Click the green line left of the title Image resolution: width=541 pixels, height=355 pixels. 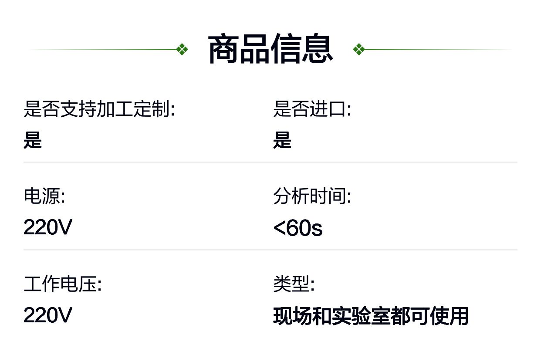click(103, 49)
